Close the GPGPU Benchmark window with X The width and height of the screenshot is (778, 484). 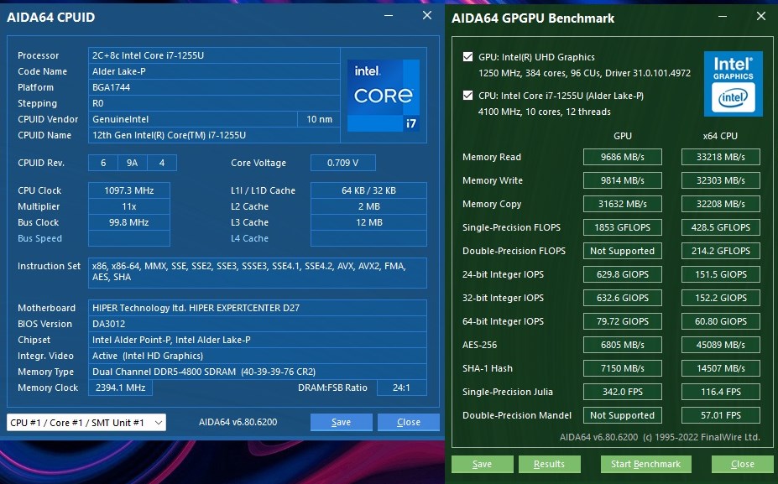click(761, 17)
